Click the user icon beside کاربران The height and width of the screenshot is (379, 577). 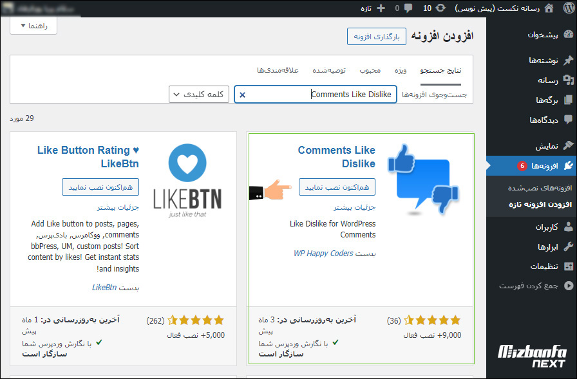569,226
